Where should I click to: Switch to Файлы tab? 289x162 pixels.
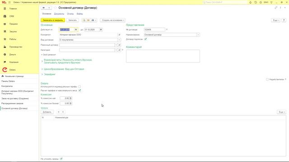pyautogui.click(x=79, y=14)
